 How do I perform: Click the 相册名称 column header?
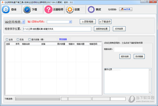click(x=31, y=44)
